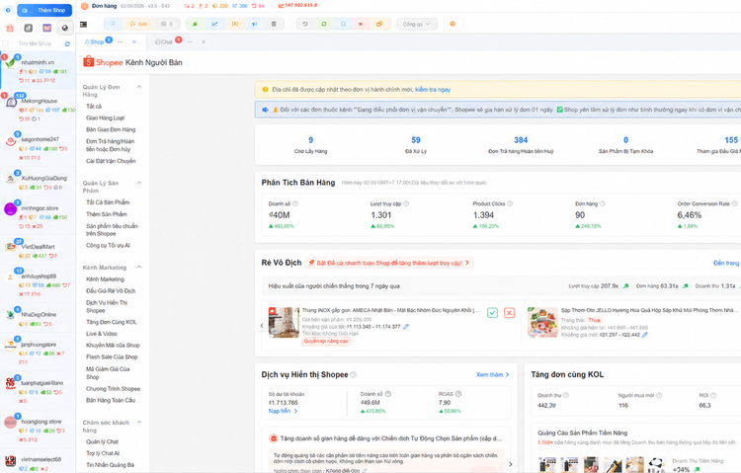The width and height of the screenshot is (741, 473).
Task: Select shop saigonhome247 in the list
Action: tap(38, 148)
